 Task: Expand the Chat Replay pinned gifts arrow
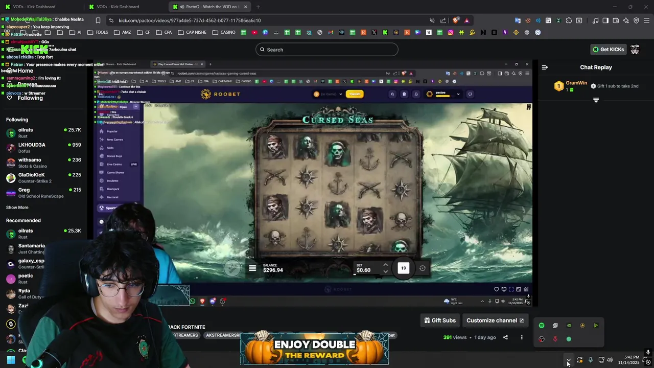(596, 100)
